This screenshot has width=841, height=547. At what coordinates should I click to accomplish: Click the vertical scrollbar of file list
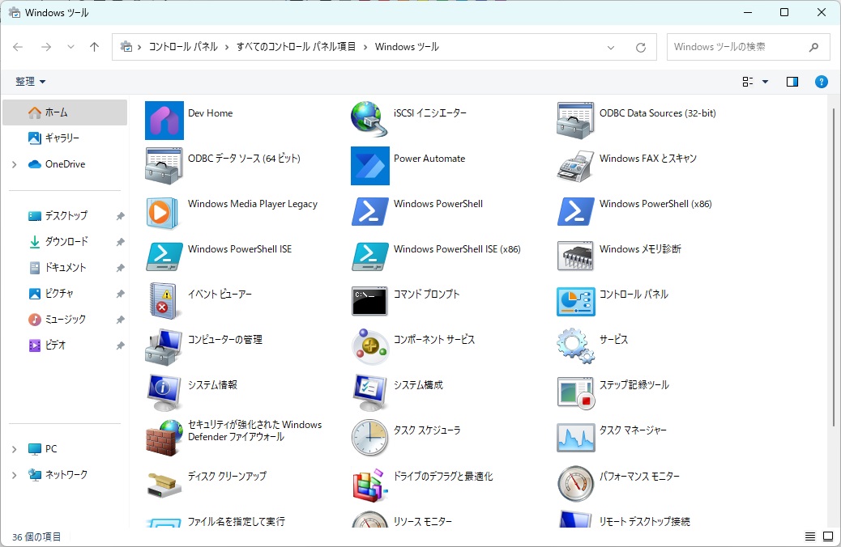833,268
